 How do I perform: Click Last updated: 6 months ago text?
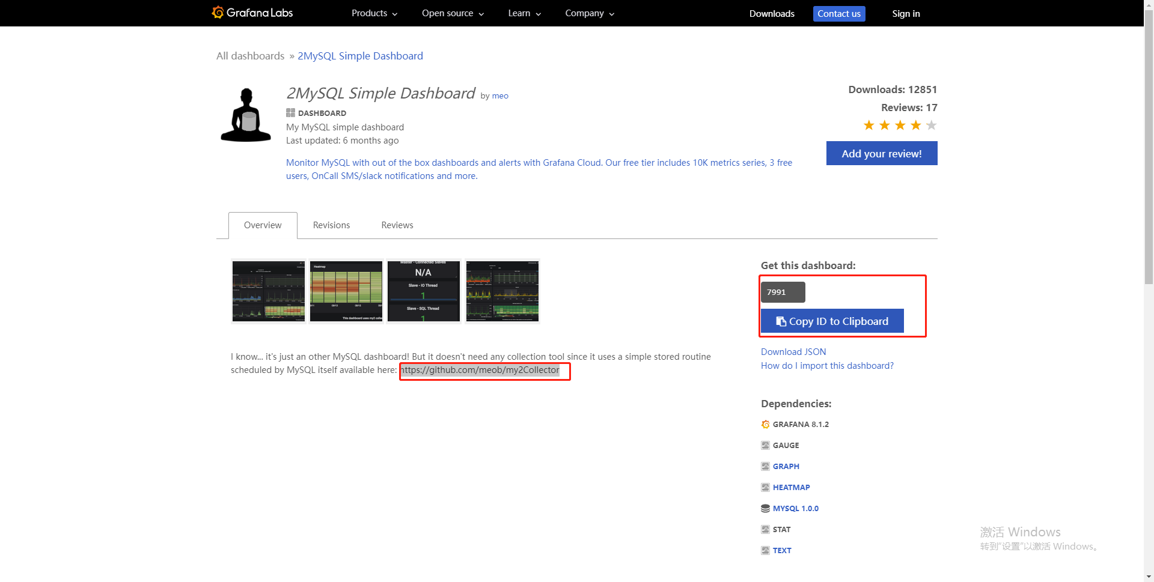[x=343, y=141]
